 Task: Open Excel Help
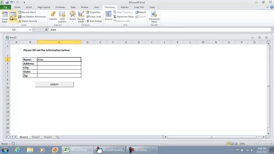[272, 7]
